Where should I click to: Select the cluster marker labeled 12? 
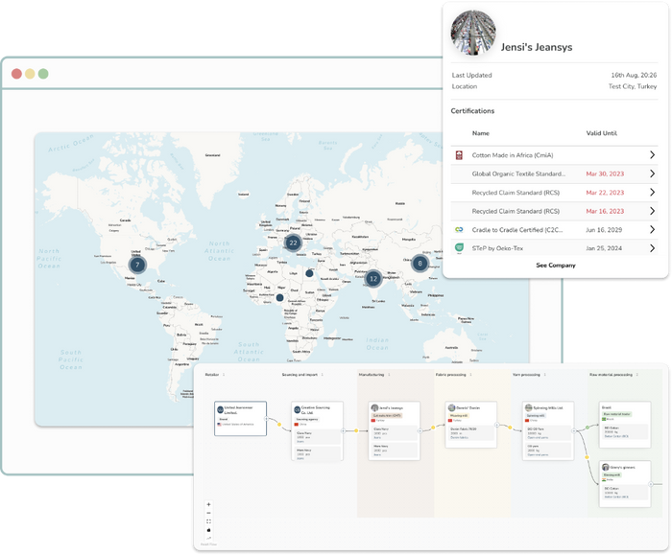(x=373, y=279)
